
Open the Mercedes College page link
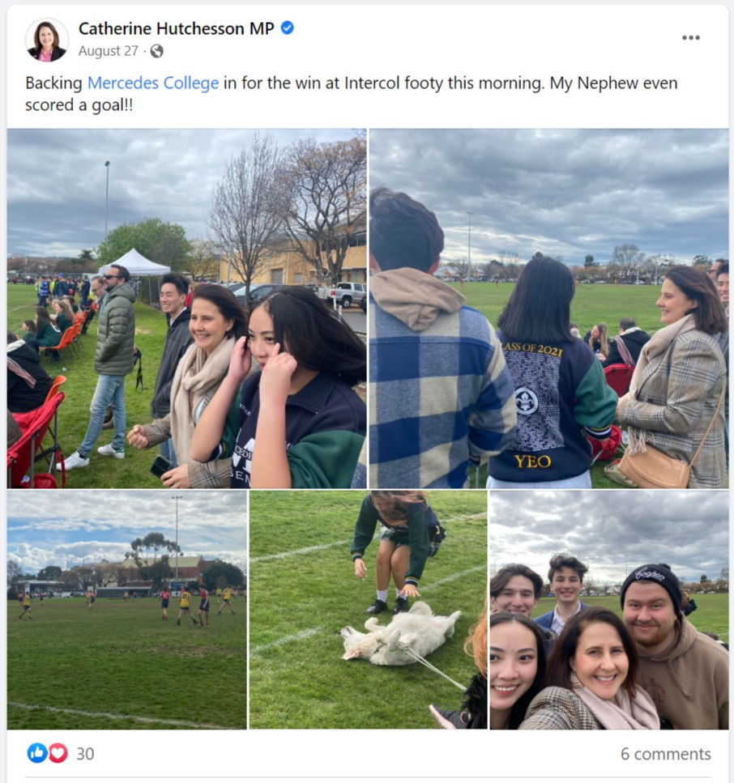pyautogui.click(x=153, y=83)
